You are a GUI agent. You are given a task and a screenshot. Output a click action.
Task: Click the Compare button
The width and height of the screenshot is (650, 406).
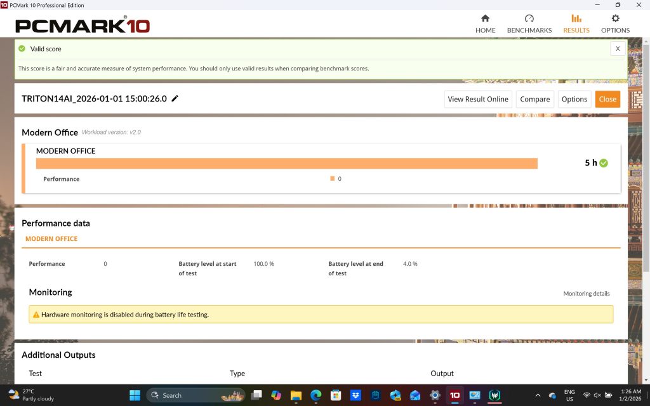(x=534, y=99)
